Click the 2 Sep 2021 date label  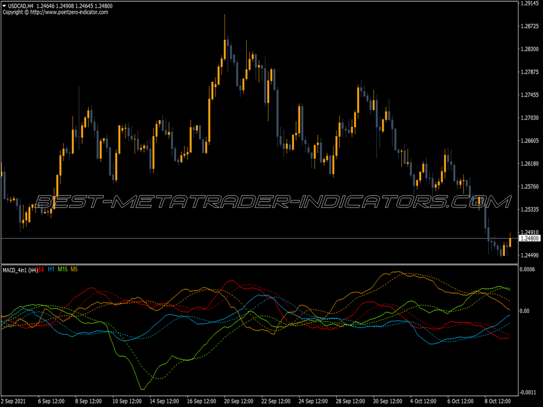click(13, 401)
